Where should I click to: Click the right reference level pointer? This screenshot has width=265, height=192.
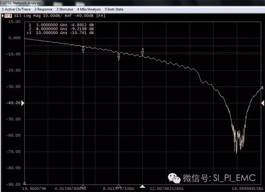point(262,103)
